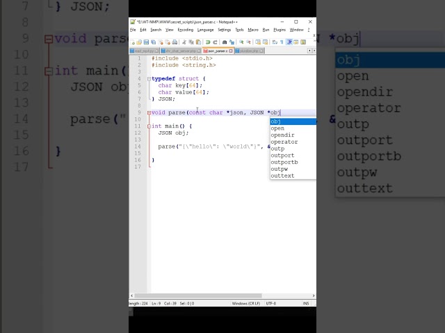
Task: Open the Window menu
Action: [x=297, y=30]
